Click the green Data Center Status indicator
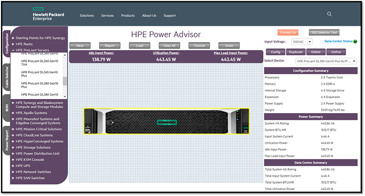The width and height of the screenshot is (365, 196). [355, 41]
